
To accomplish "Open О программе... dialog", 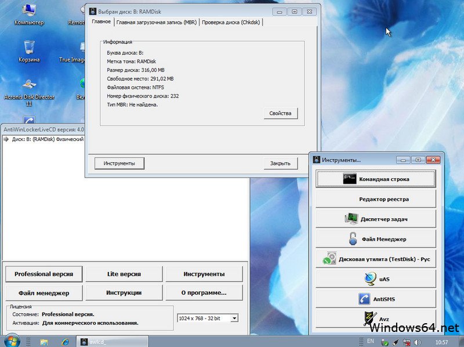I will pyautogui.click(x=204, y=293).
